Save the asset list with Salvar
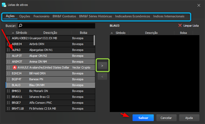This screenshot has height=124, width=205. pyautogui.click(x=143, y=118)
